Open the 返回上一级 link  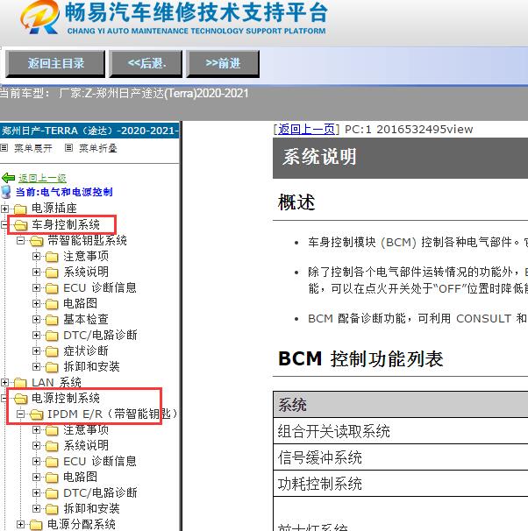point(42,178)
